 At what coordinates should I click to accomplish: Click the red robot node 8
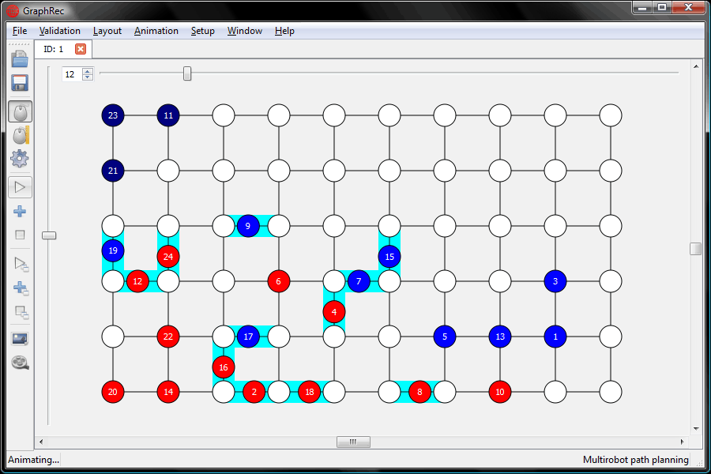click(420, 392)
